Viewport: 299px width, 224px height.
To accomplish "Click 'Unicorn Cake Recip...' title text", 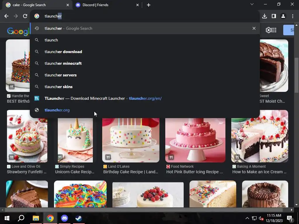I will (x=74, y=172).
